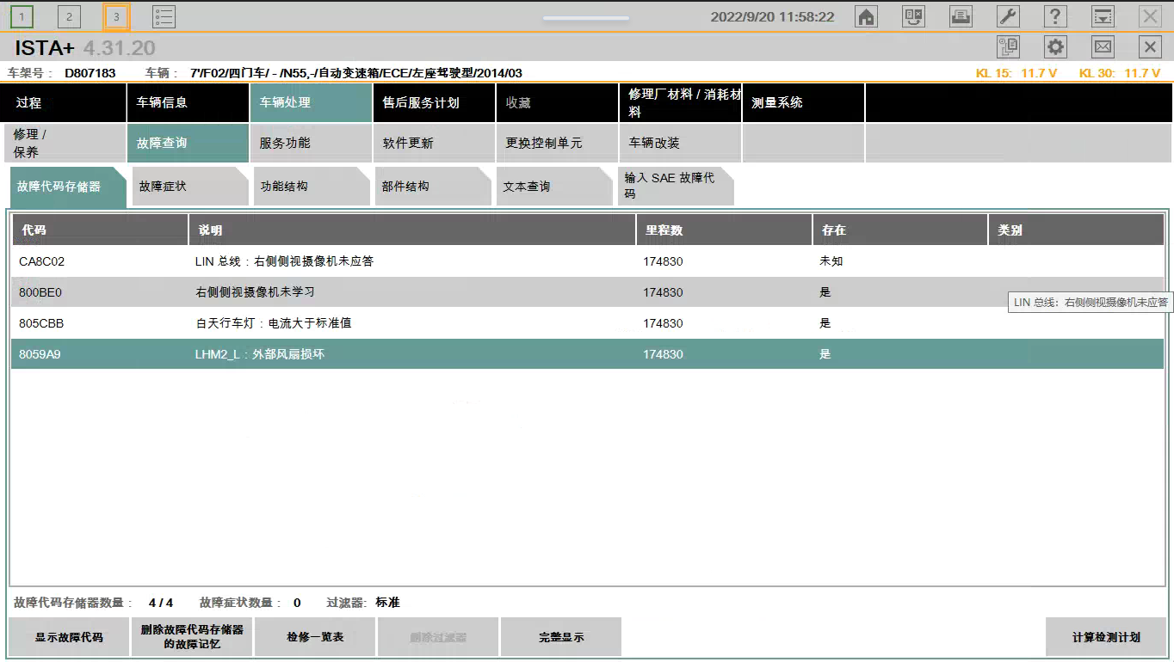Open the language switch icon
Viewport: 1174px width, 662px height.
[913, 16]
